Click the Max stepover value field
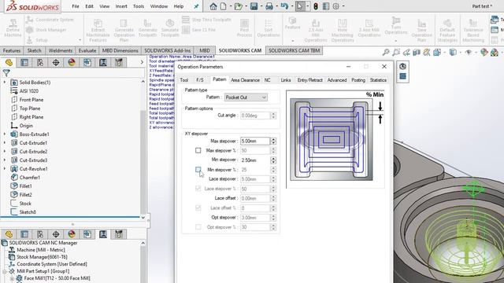The width and height of the screenshot is (504, 283). (x=255, y=141)
